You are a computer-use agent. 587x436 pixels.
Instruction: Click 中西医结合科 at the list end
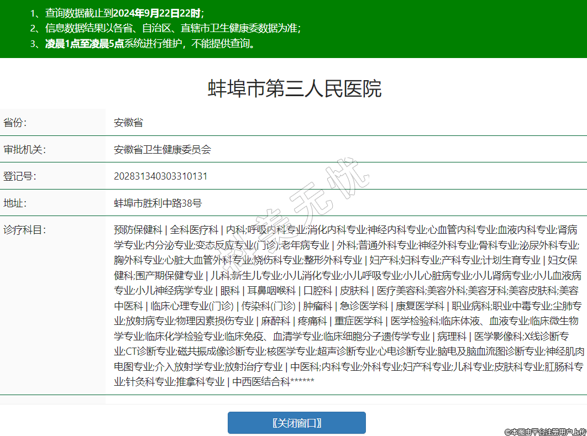point(261,381)
